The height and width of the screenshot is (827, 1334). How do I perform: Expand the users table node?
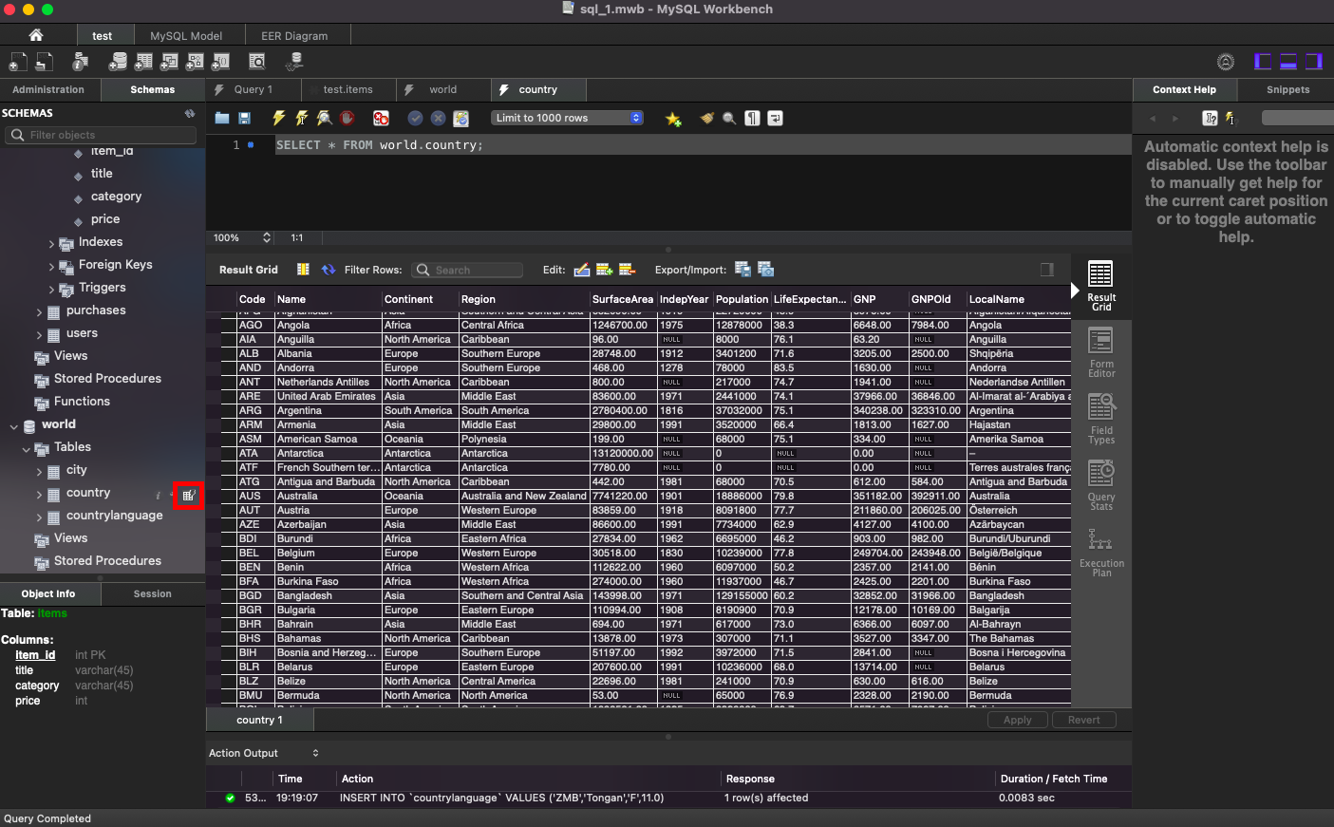click(x=39, y=335)
